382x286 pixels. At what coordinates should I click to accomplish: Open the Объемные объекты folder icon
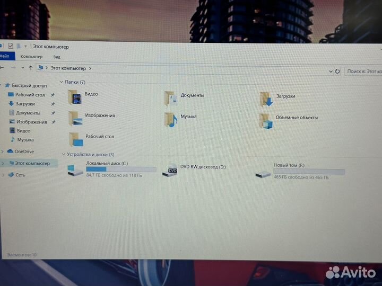266,121
